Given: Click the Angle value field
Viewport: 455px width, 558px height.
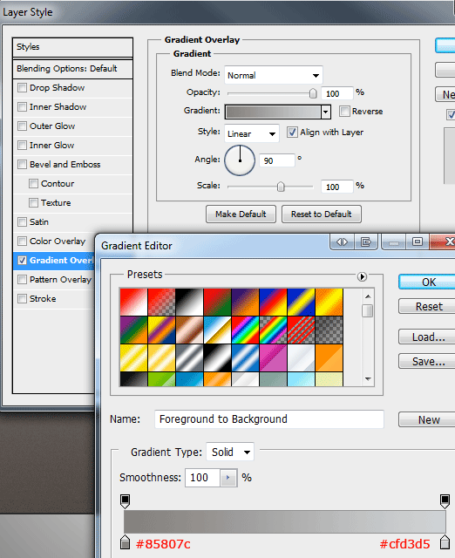Looking at the screenshot, I should 277,160.
